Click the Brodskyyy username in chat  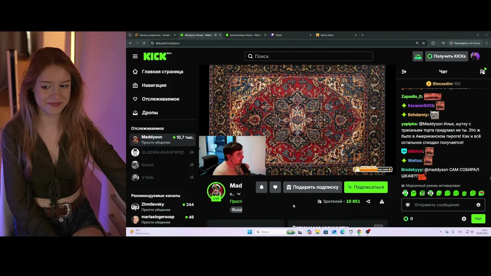[x=412, y=170]
